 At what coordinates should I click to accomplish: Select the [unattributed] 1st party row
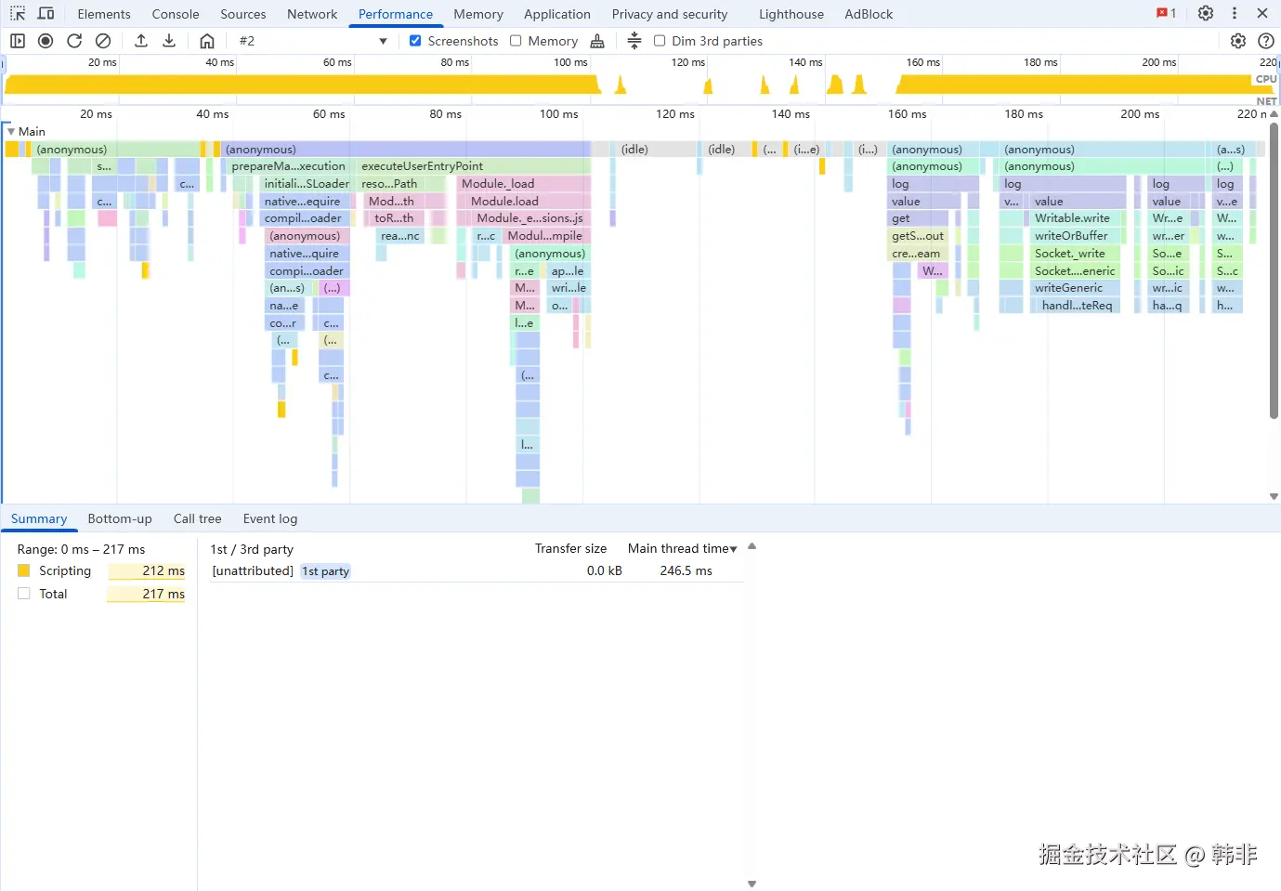point(476,571)
